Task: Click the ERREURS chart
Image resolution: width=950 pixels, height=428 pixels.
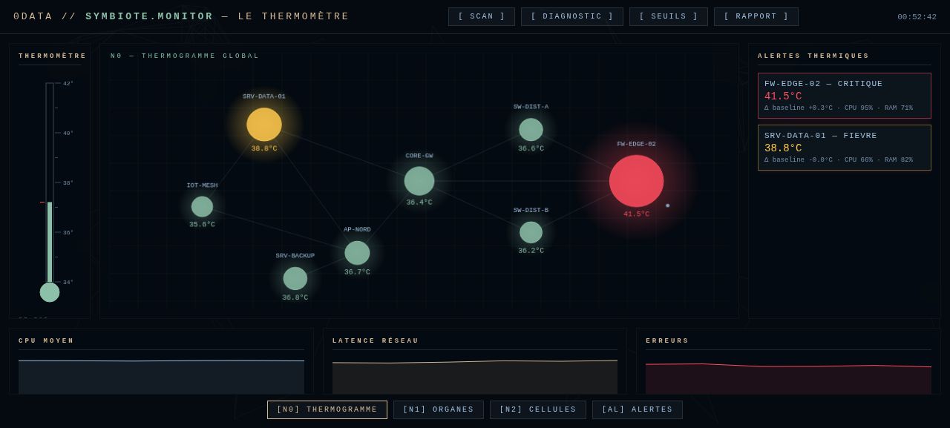Action: click(x=788, y=378)
